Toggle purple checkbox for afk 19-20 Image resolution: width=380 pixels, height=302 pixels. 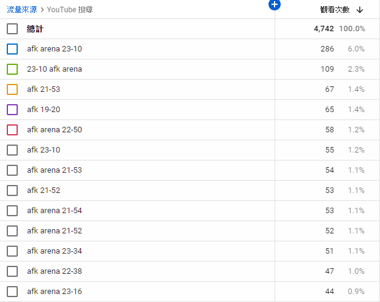(12, 110)
